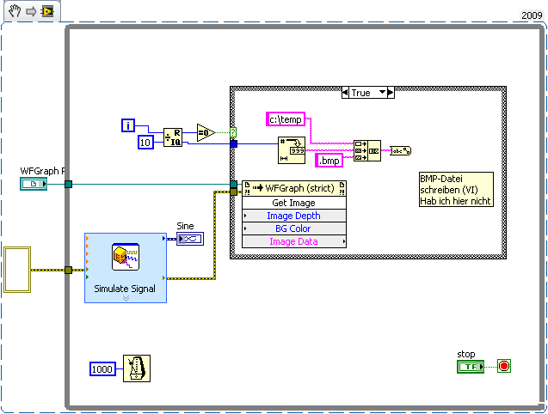Click the olive cluster tunnel on loop border
548x414 pixels.
click(x=69, y=270)
